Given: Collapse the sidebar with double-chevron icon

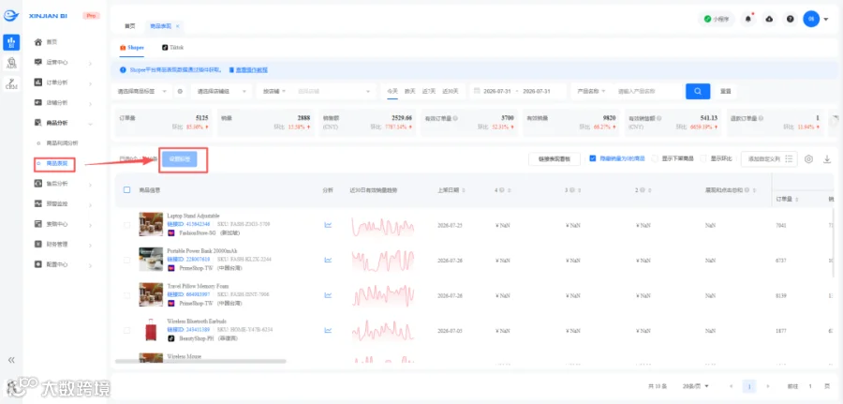Looking at the screenshot, I should click(11, 360).
